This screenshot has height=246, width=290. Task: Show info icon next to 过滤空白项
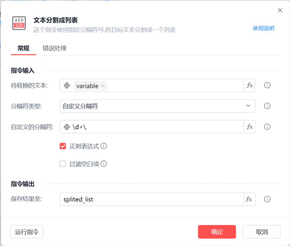(x=104, y=164)
